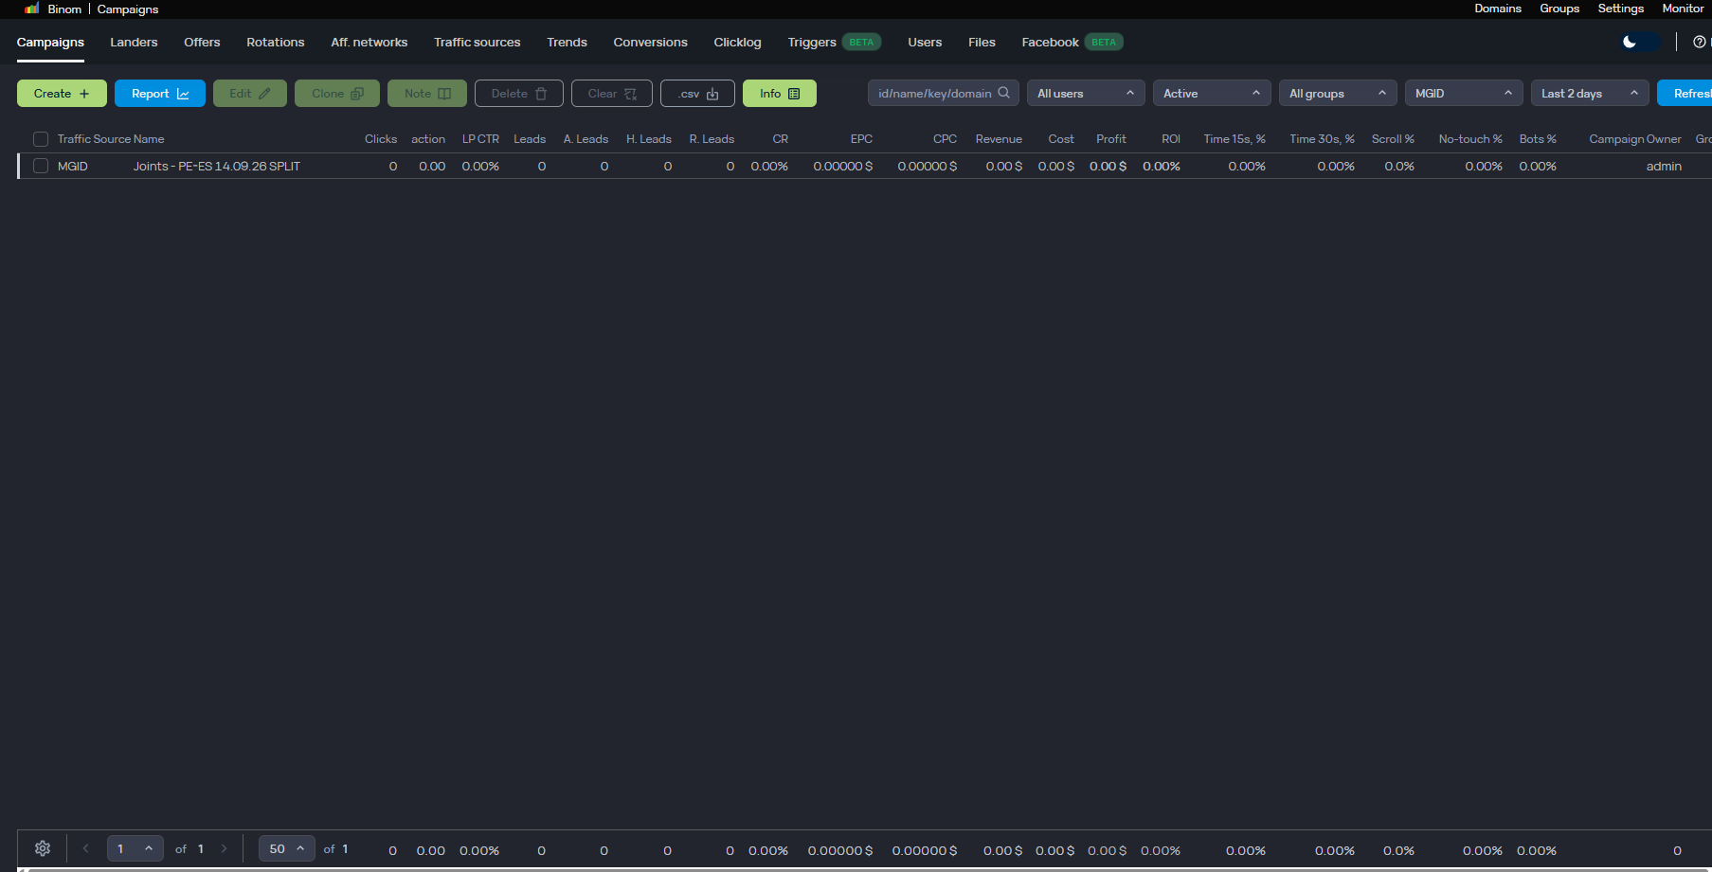Viewport: 1712px width, 872px height.
Task: Click the Binom logo icon
Action: pos(31,9)
